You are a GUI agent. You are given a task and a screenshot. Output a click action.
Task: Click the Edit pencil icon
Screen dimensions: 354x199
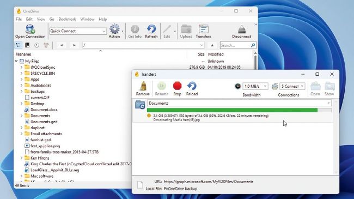pos(167,29)
